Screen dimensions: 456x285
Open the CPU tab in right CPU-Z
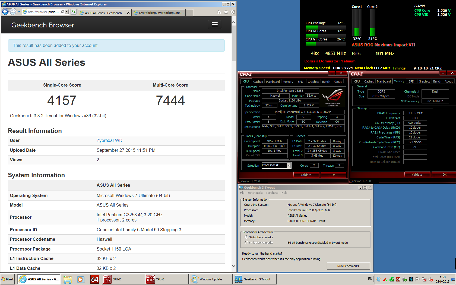point(357,81)
